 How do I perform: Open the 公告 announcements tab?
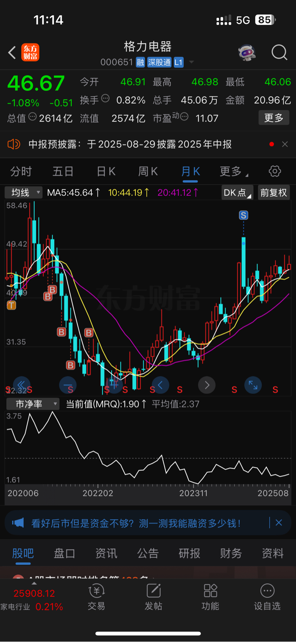coord(148,553)
